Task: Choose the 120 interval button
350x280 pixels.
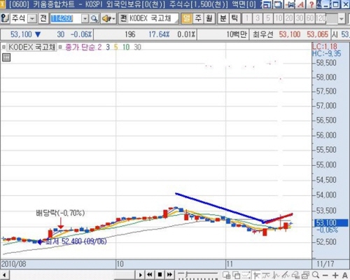Action: 321,18
